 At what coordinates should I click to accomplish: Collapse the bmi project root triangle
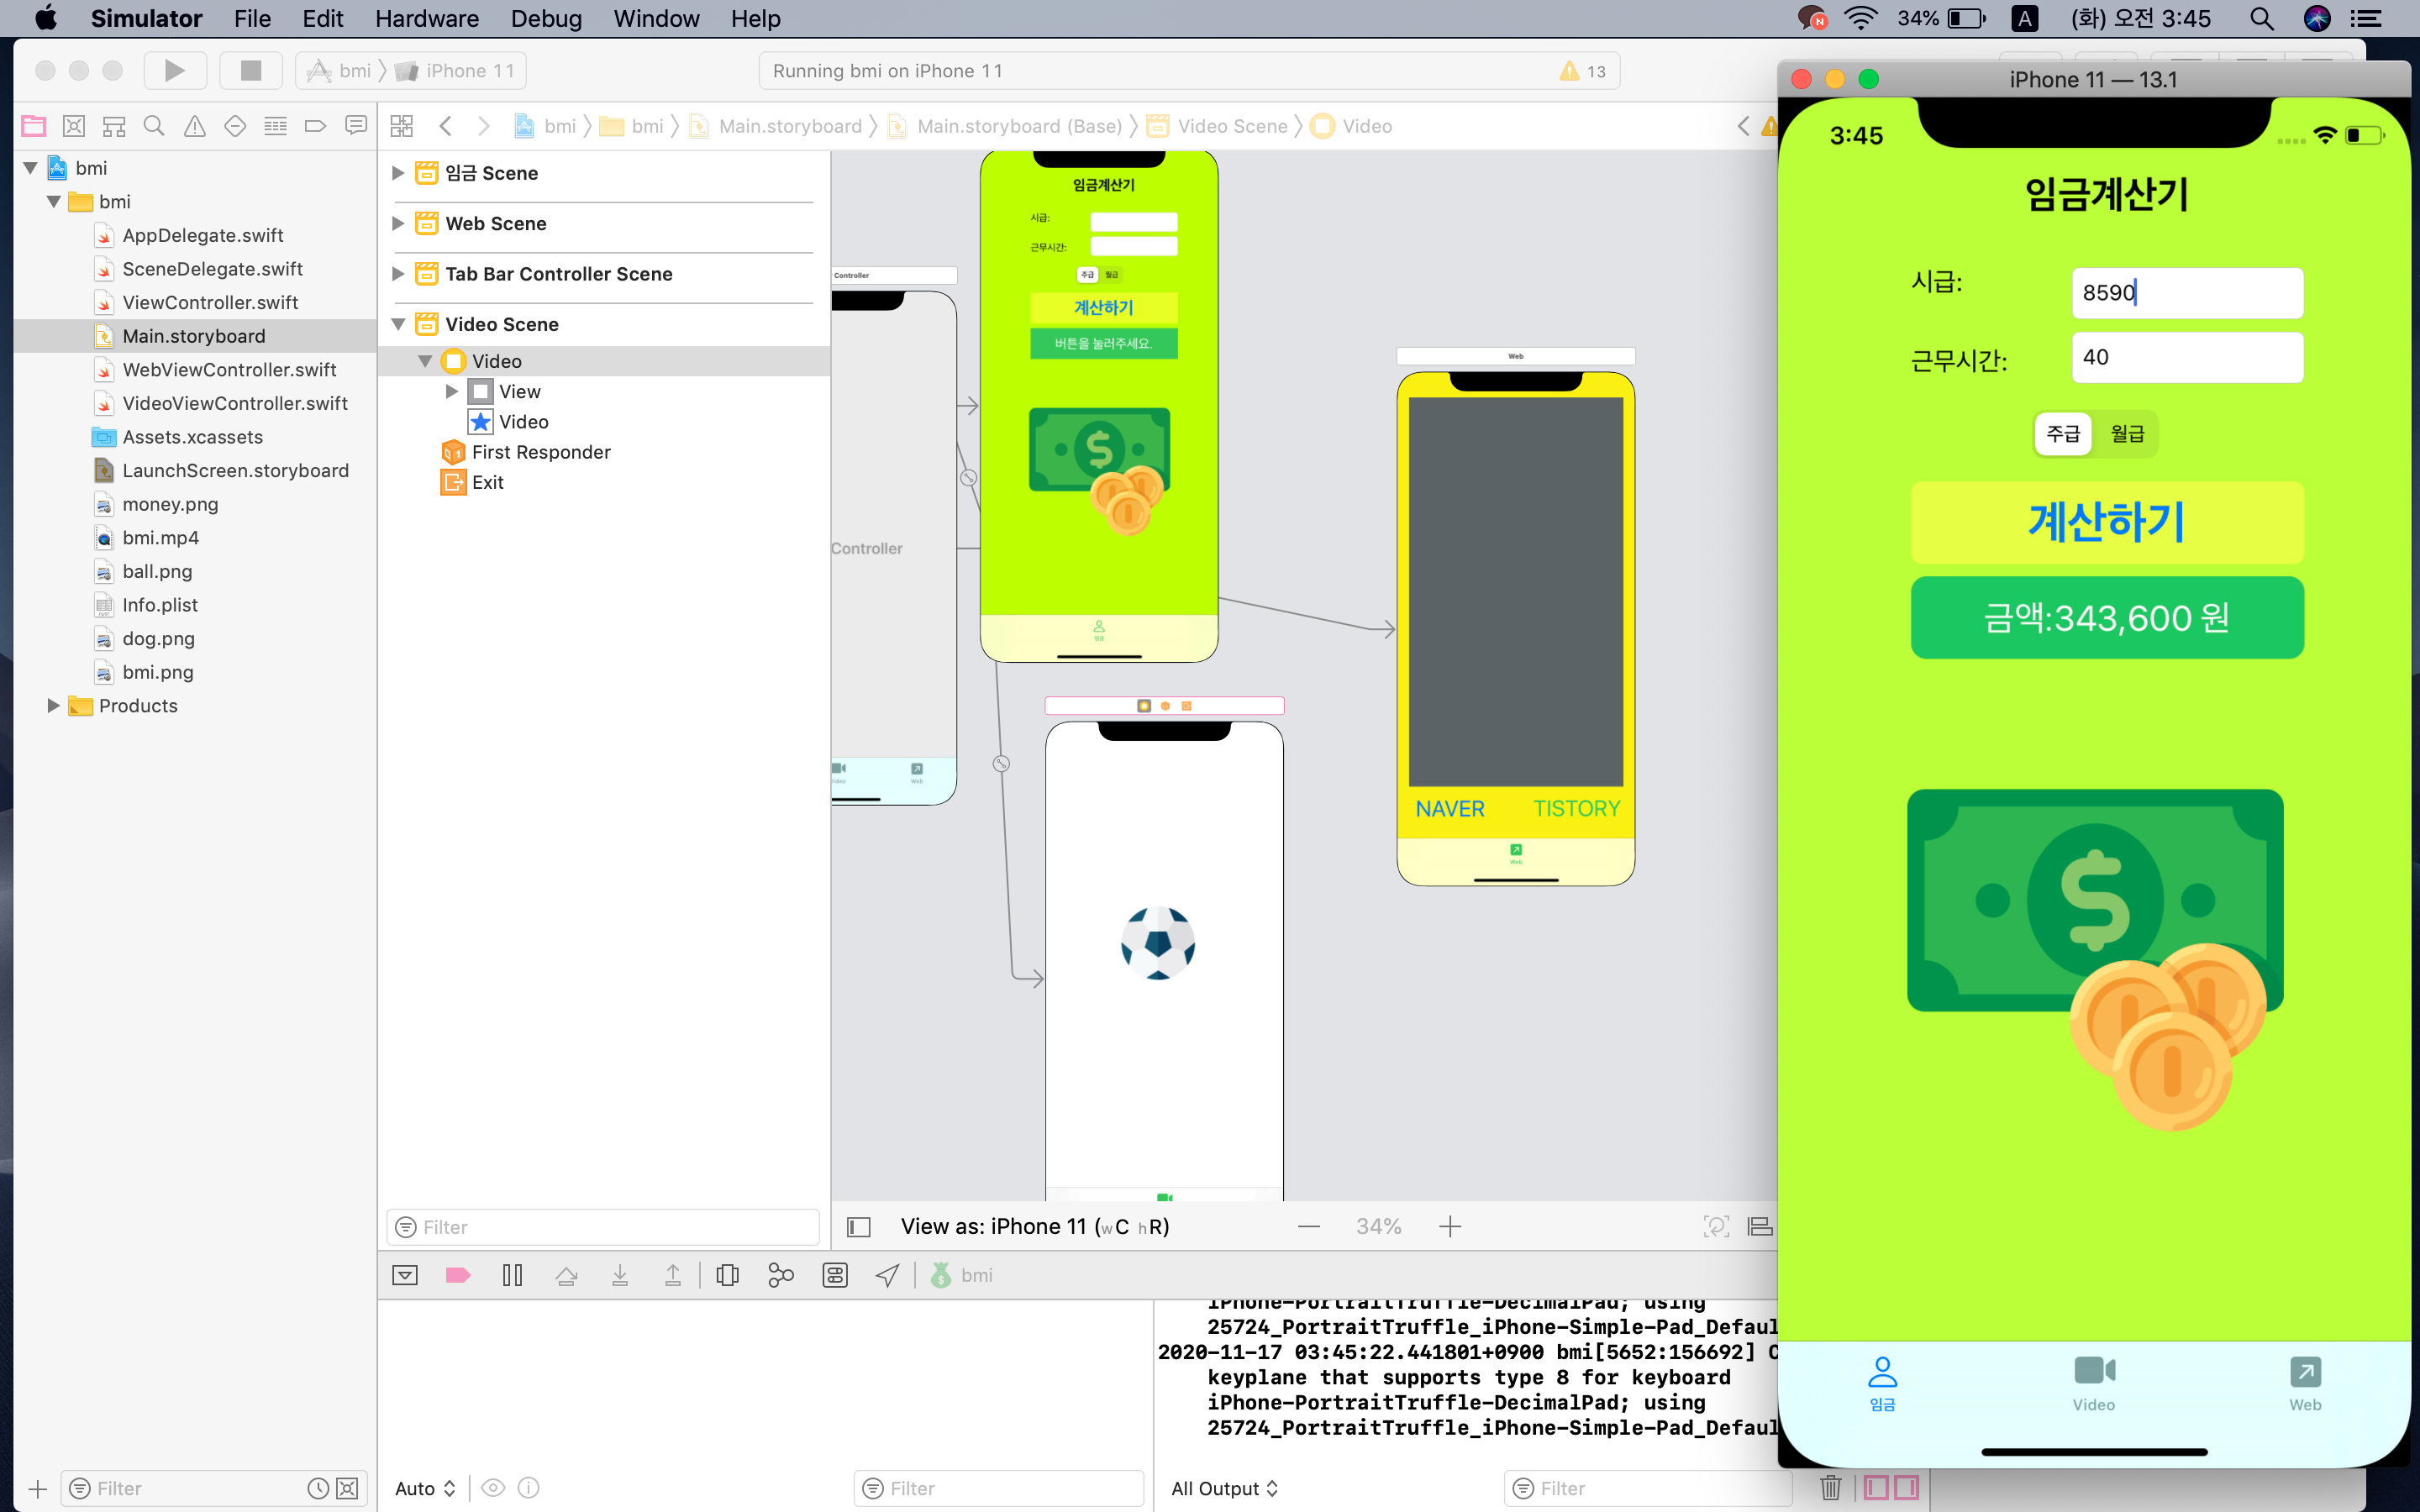30,168
